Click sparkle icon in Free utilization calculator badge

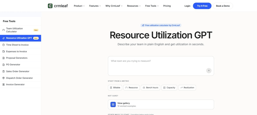[143, 25]
